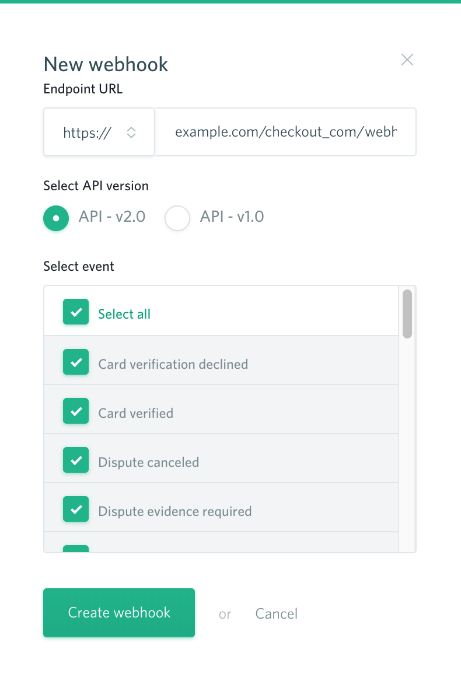Screen dimensions: 461x677
Task: Click the API - v2.0 label
Action: (x=112, y=217)
